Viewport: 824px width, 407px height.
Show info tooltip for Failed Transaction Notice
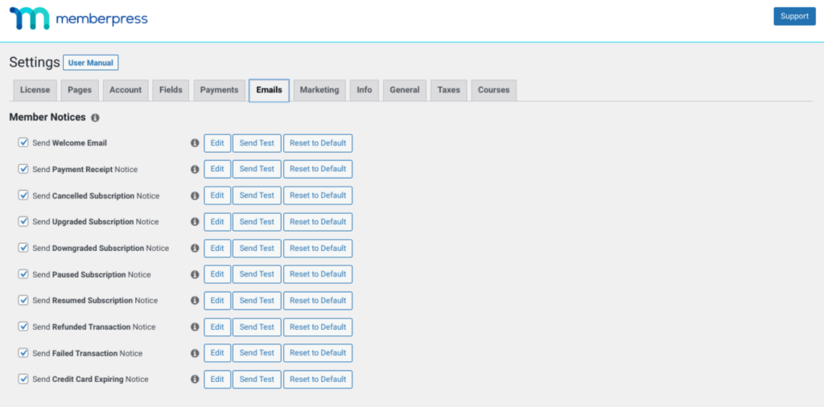point(195,353)
